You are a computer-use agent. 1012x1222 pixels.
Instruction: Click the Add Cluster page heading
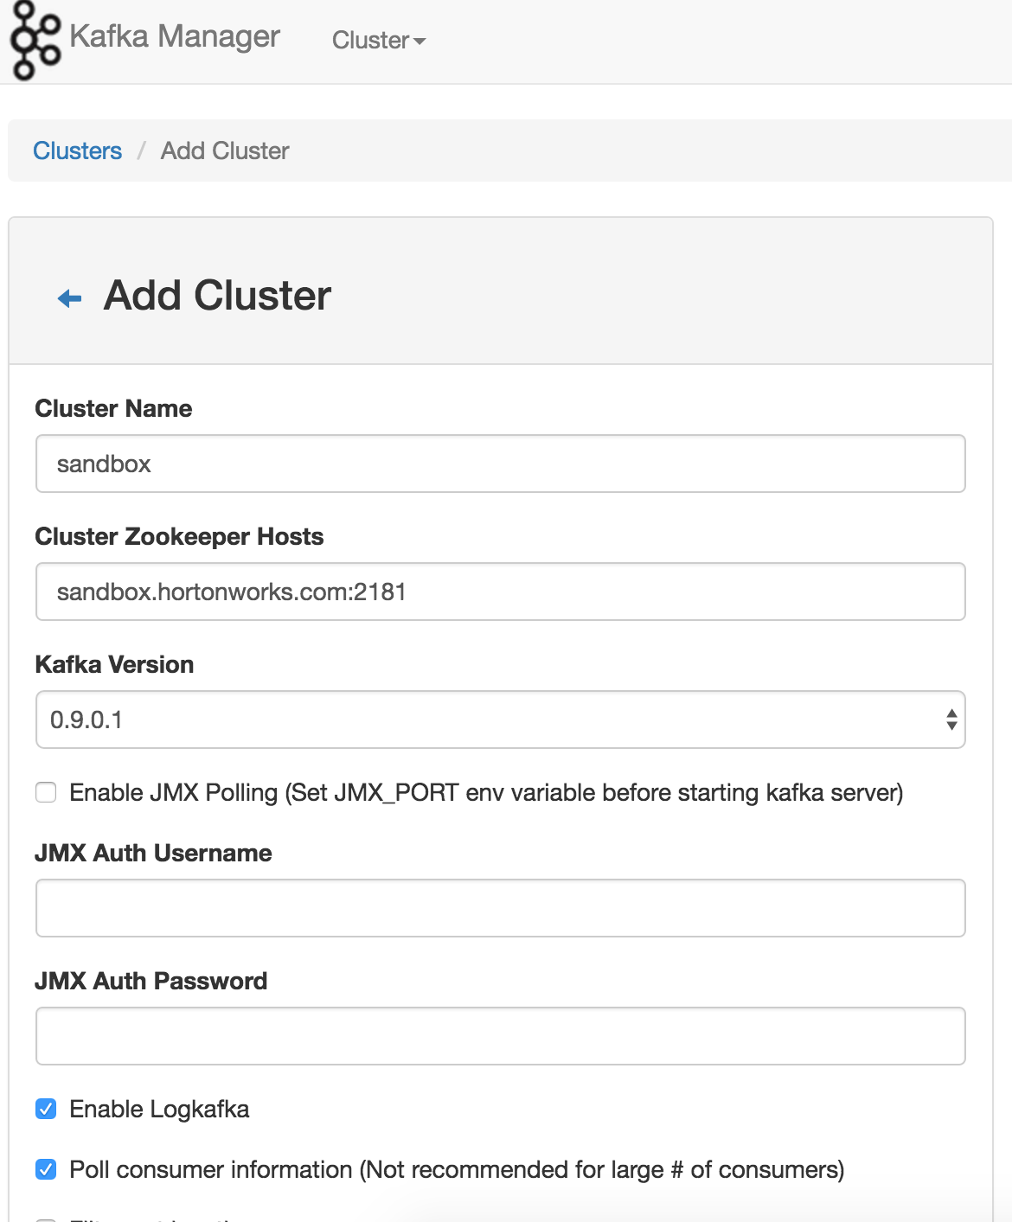click(x=217, y=296)
